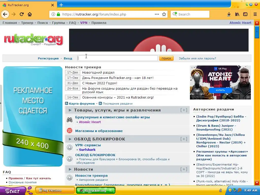Screen dimensions: 260x195
Task: Click the forum icon beside ОБХОД БЛОКИРОВОК subforum
Action: [70, 159]
